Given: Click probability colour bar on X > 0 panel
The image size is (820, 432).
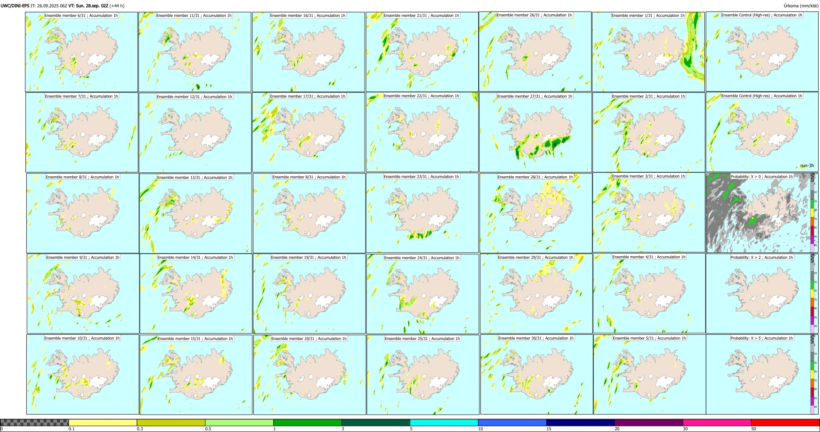Looking at the screenshot, I should pyautogui.click(x=812, y=213).
